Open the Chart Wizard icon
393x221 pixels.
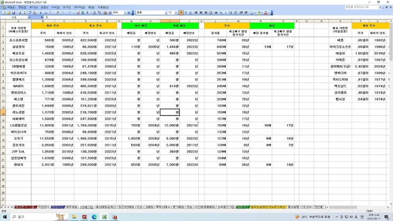point(105,13)
